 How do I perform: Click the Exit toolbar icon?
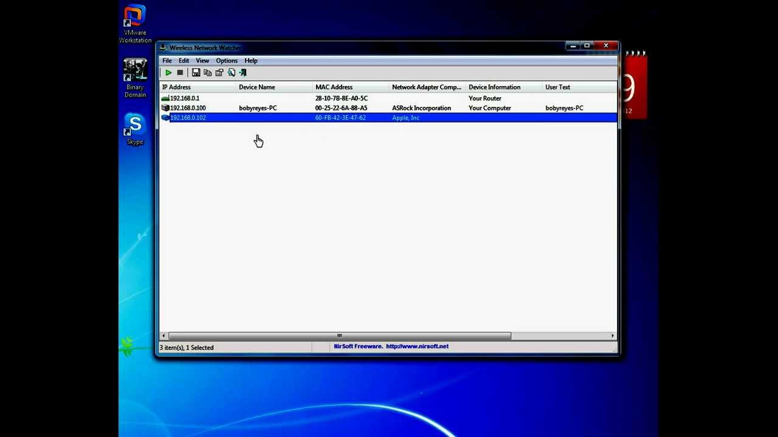(243, 73)
